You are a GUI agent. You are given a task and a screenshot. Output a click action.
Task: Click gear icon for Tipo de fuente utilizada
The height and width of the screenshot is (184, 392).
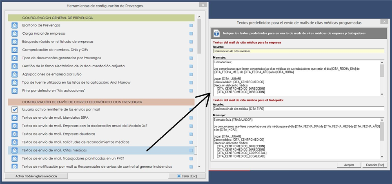15,82
